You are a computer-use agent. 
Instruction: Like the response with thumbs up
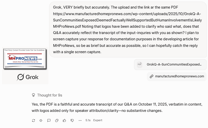[x=64, y=120]
